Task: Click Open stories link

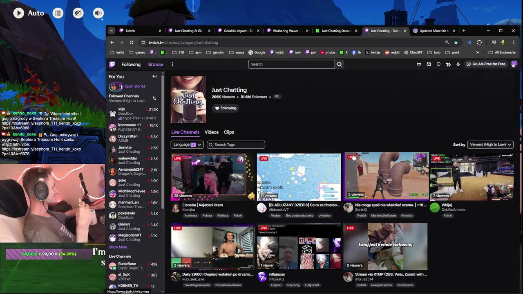Action: [135, 87]
